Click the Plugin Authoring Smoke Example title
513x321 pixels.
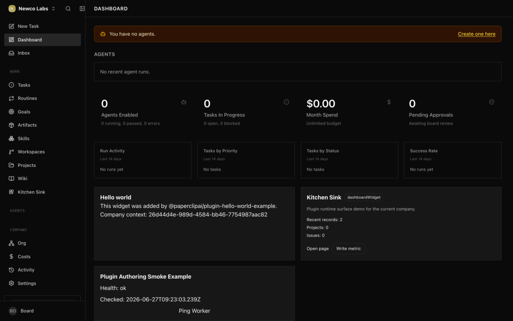146,277
